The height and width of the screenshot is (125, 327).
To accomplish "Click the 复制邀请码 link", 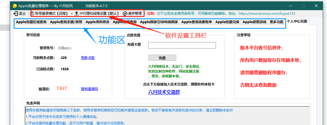I will click(90, 89).
